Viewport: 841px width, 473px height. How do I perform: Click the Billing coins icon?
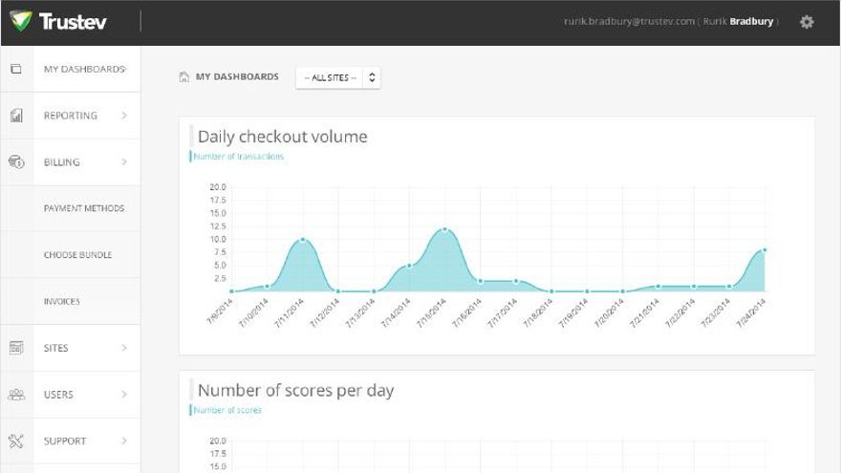coord(16,162)
